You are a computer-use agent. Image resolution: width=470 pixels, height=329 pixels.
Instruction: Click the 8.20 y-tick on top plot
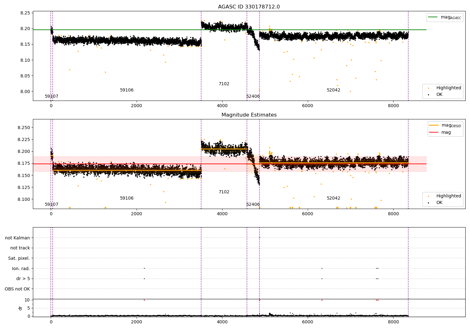click(x=25, y=29)
